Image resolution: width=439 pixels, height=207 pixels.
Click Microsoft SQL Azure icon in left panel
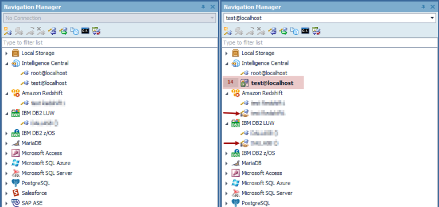15,163
